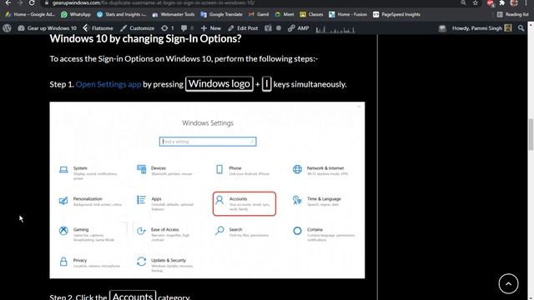Click the scrollbar up arrow
The image size is (534, 300).
tap(531, 25)
